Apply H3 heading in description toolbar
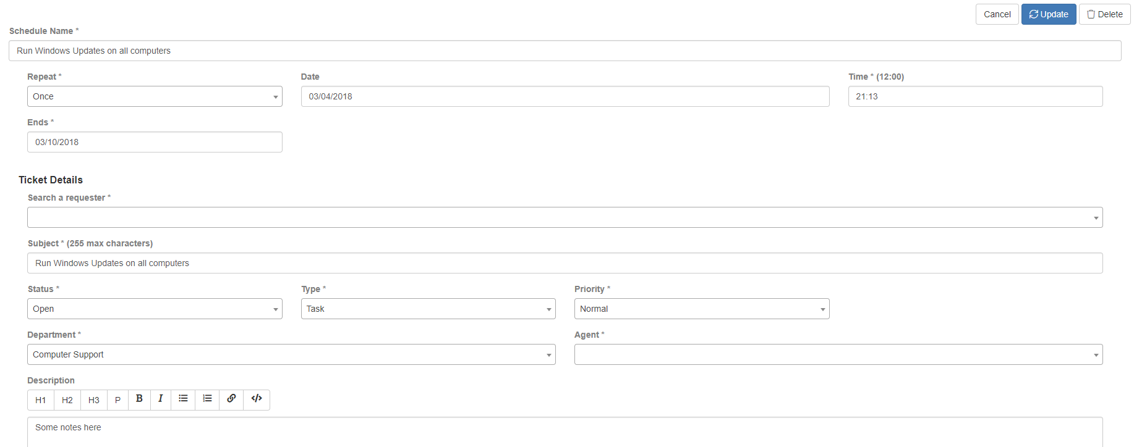The height and width of the screenshot is (447, 1134). pyautogui.click(x=94, y=400)
